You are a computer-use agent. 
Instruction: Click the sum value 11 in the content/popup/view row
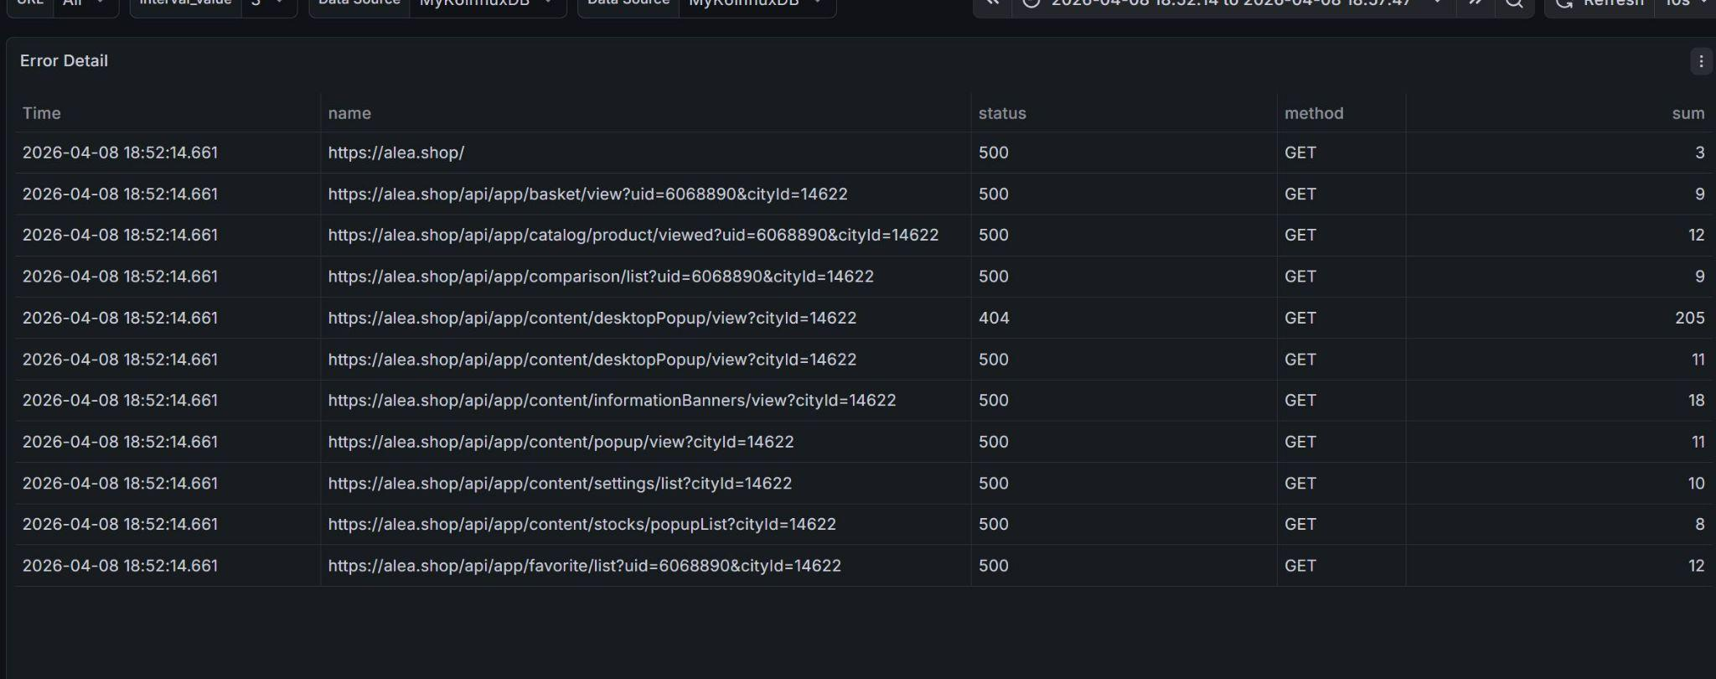pos(1698,442)
